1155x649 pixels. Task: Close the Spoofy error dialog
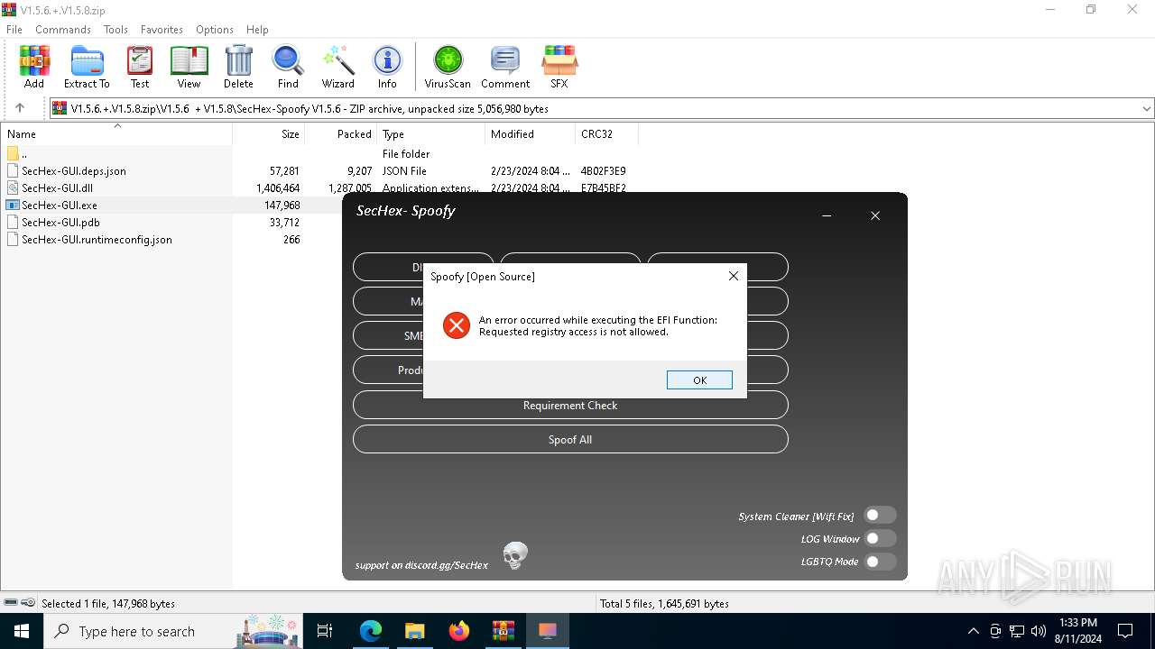pyautogui.click(x=734, y=277)
